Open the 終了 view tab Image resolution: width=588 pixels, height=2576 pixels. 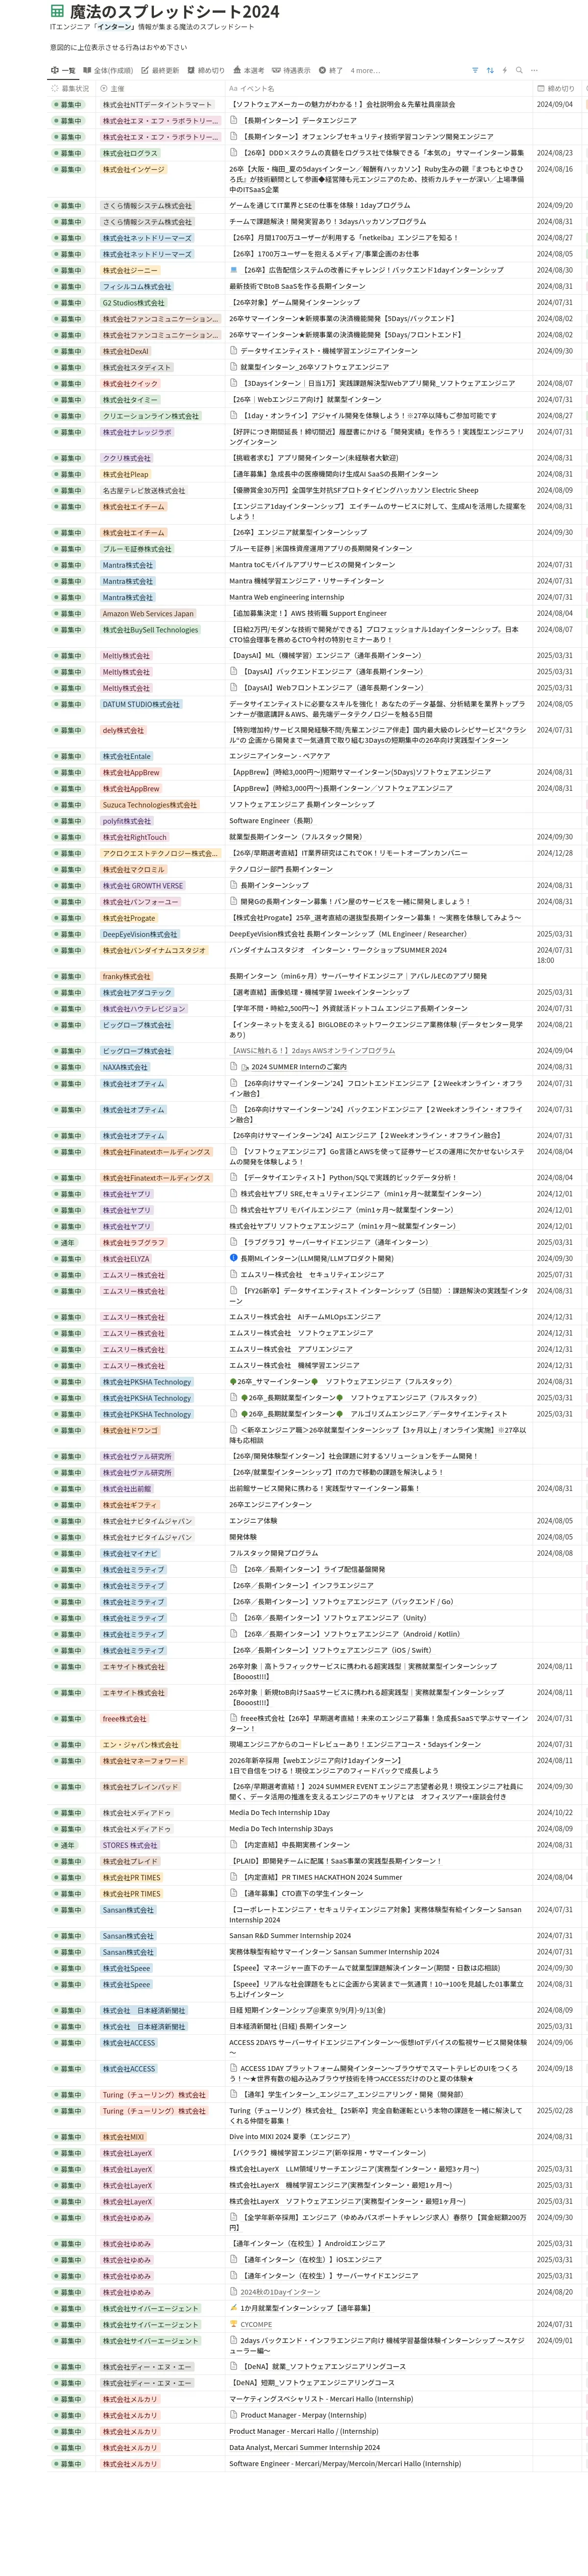click(331, 71)
